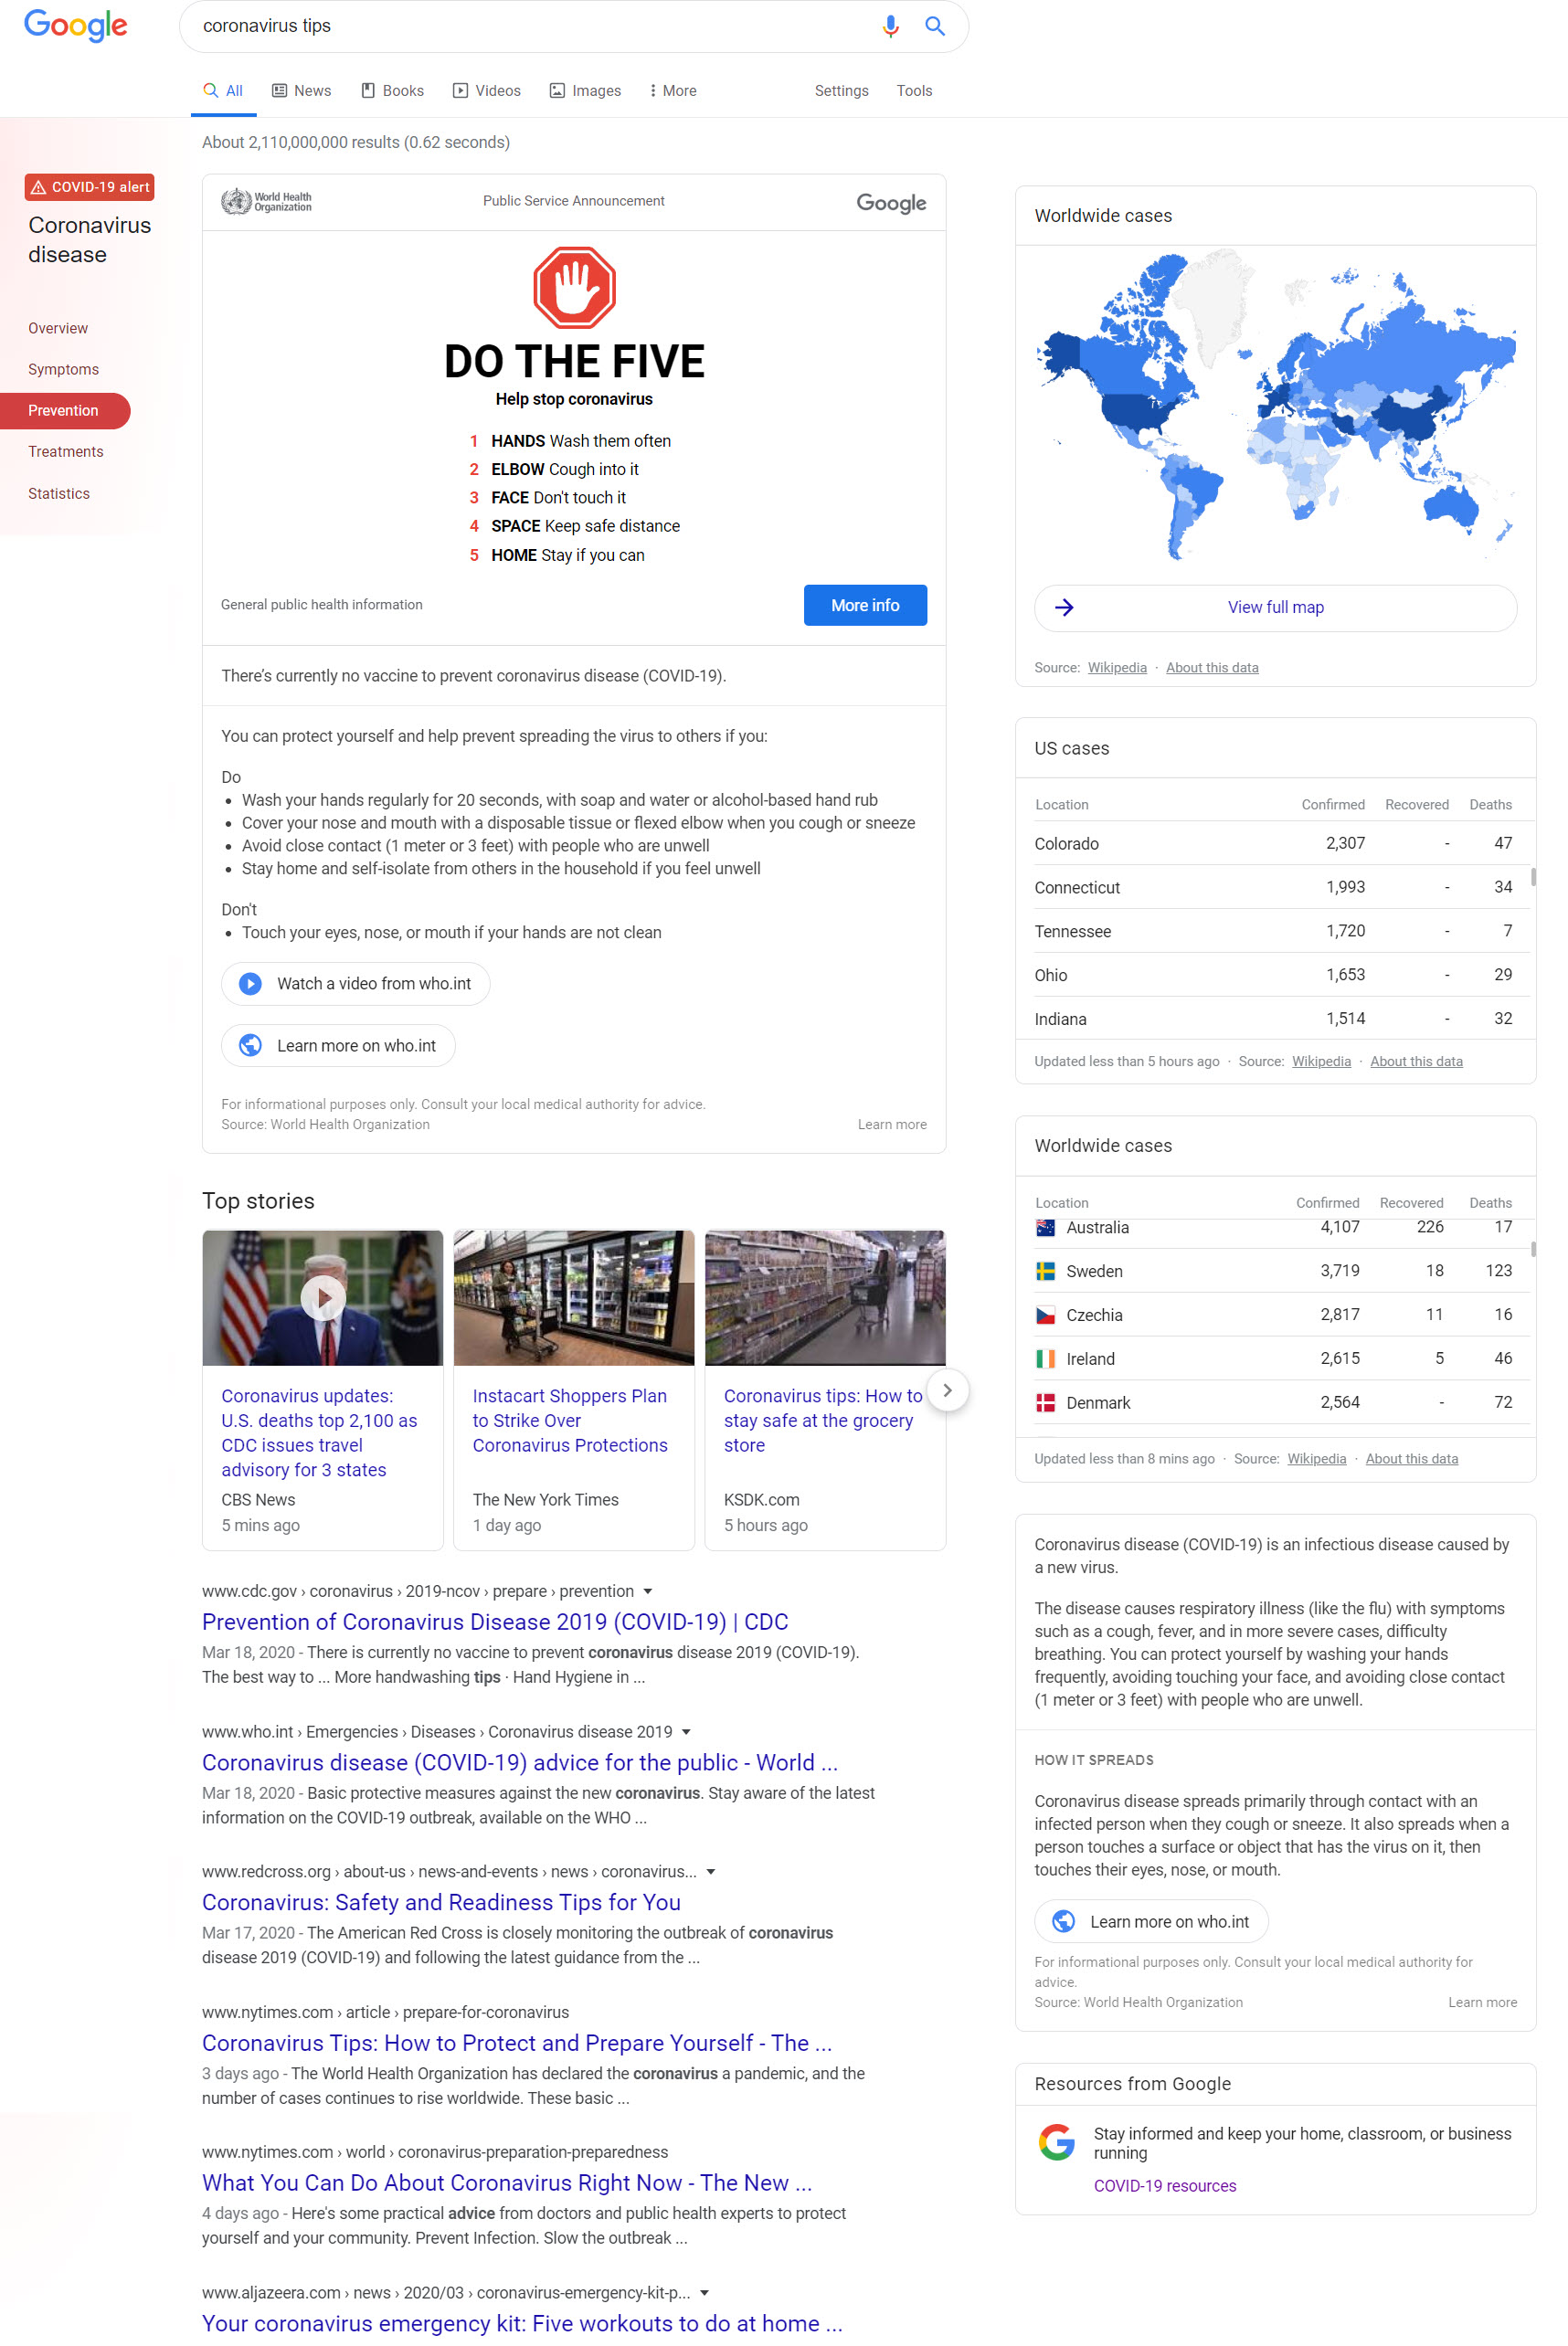Click the blue More info button
This screenshot has width=1568, height=2346.
point(864,605)
